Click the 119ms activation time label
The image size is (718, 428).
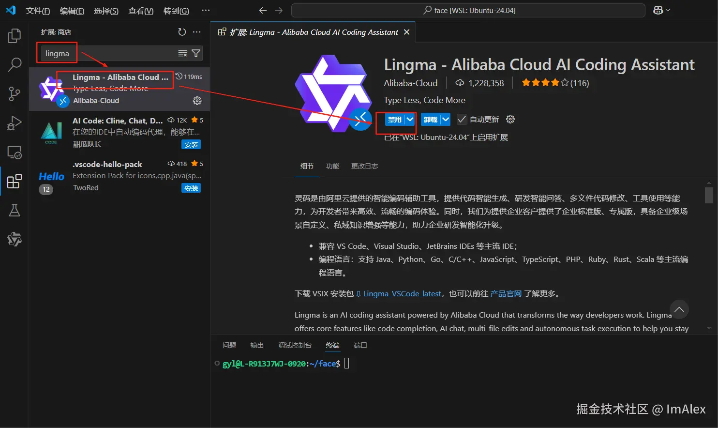(x=189, y=76)
